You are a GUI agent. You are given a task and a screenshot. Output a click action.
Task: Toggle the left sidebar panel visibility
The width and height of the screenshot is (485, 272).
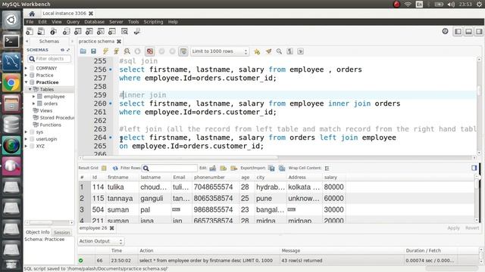[x=458, y=32]
